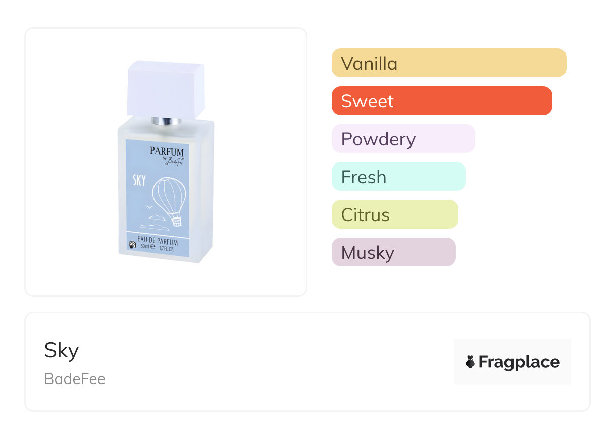Open the Sky perfume title
This screenshot has width=615, height=436.
pyautogui.click(x=62, y=350)
